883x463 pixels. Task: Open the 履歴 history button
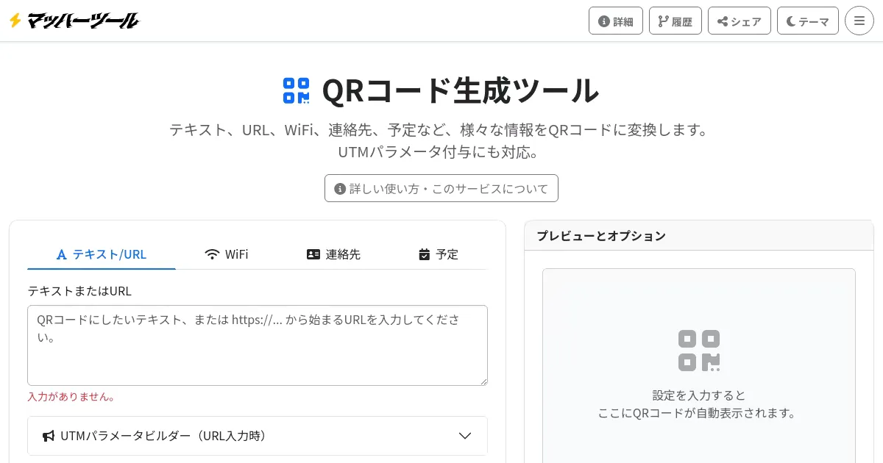675,21
